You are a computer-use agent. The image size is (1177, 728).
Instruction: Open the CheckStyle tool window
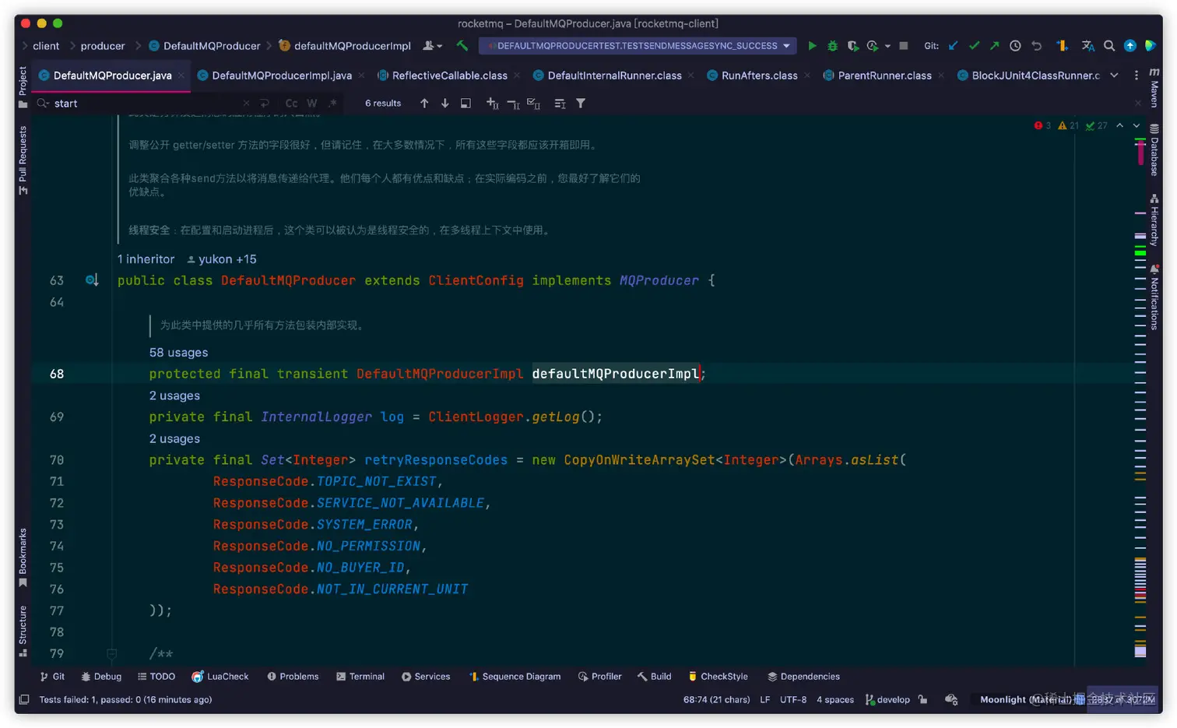point(718,677)
